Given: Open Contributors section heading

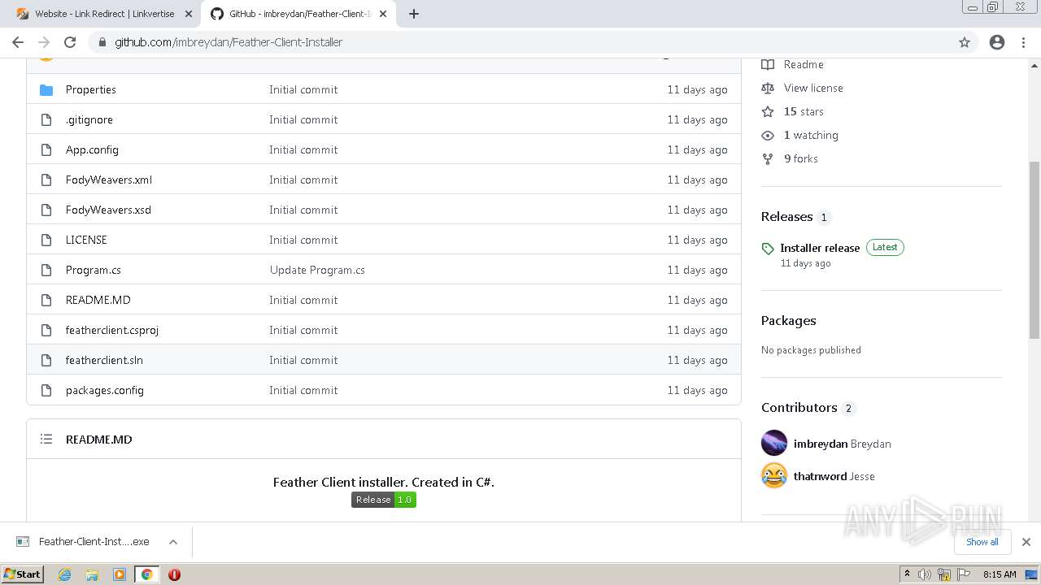Looking at the screenshot, I should 799,407.
